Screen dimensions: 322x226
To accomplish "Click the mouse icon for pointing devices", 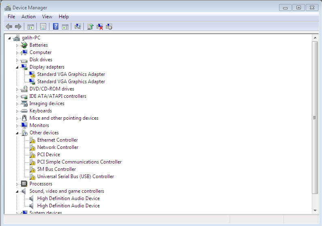I will [x=24, y=118].
